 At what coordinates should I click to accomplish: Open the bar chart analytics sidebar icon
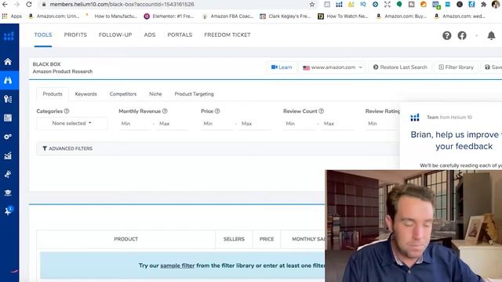point(8,156)
